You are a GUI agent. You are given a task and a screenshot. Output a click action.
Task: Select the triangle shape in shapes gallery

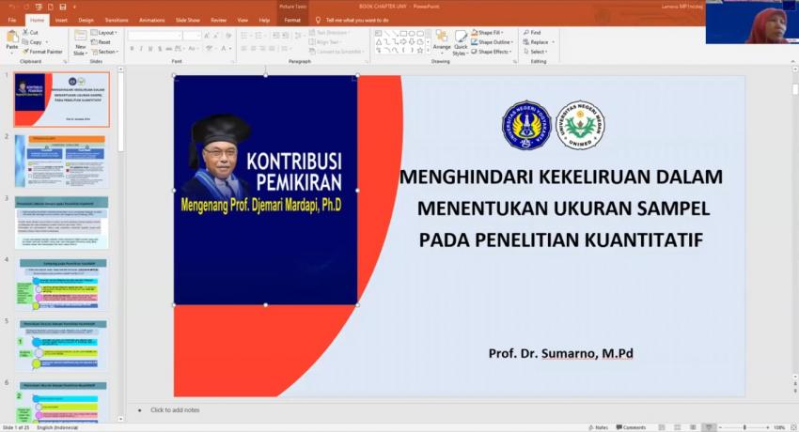coord(379,42)
